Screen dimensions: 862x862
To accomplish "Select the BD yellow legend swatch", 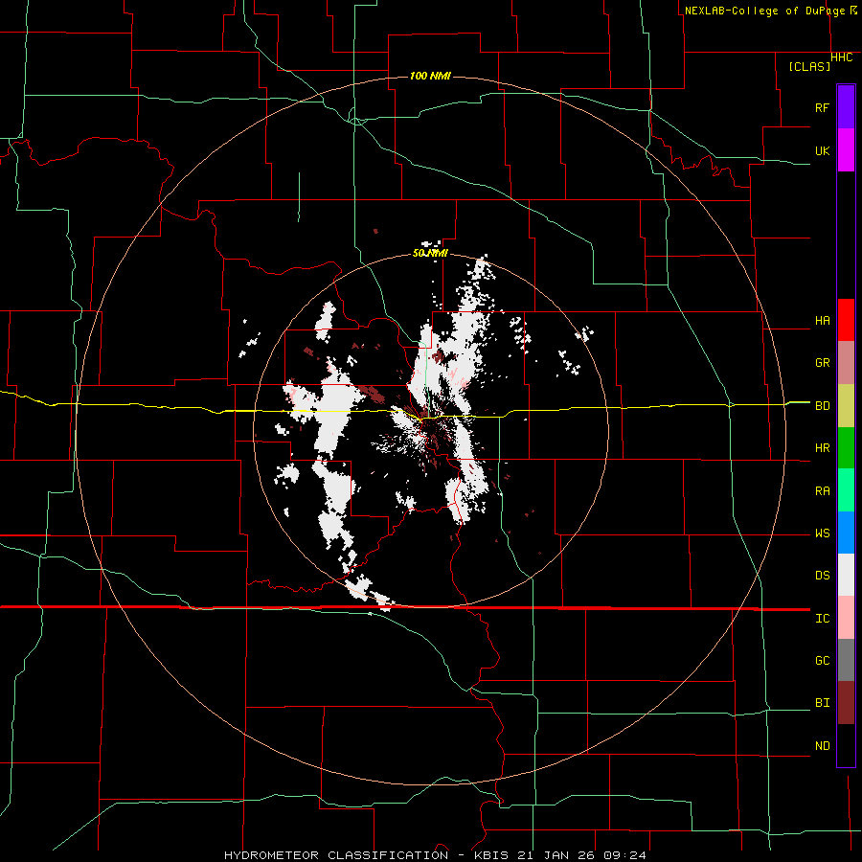I will point(846,406).
